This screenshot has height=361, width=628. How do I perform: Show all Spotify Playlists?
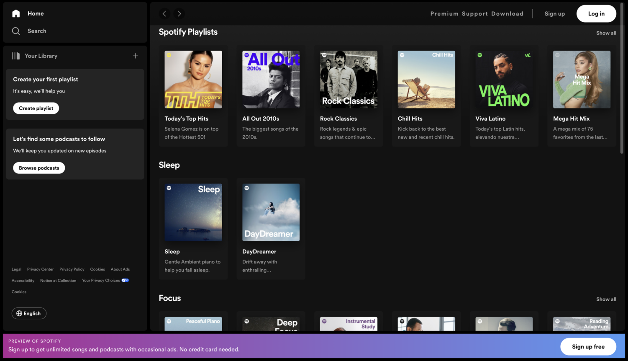point(606,33)
